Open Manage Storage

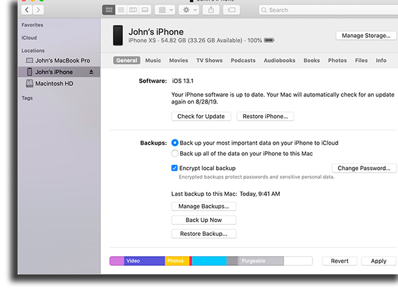point(366,35)
